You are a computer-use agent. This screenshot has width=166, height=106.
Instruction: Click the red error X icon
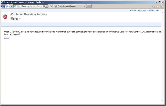tap(5, 17)
